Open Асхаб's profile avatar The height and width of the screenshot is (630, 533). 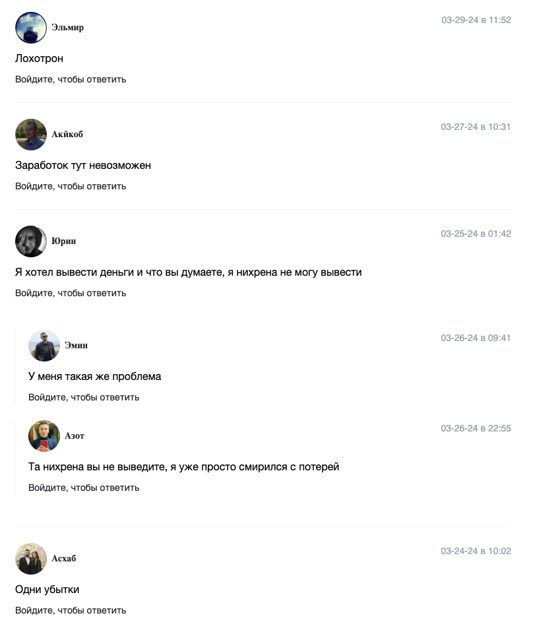tap(31, 559)
